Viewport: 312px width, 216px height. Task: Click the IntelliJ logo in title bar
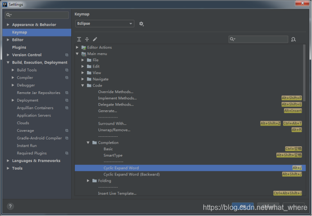pos(5,4)
